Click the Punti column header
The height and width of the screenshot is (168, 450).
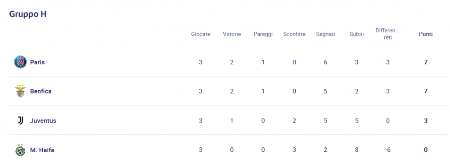click(426, 34)
